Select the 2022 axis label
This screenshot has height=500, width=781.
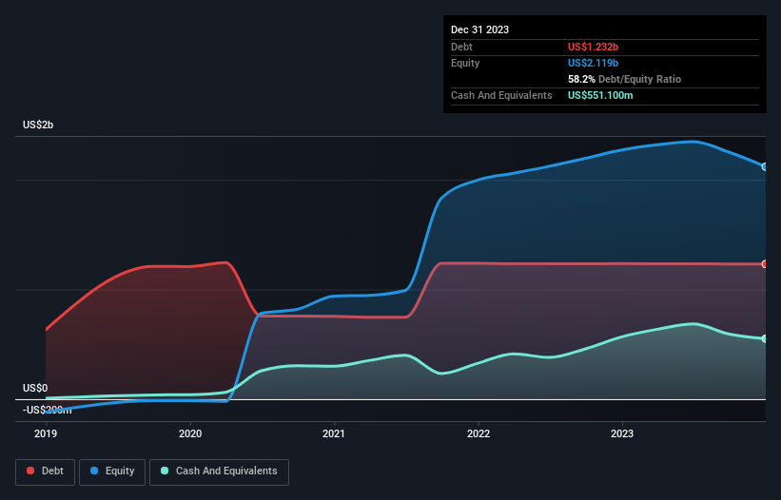click(478, 433)
